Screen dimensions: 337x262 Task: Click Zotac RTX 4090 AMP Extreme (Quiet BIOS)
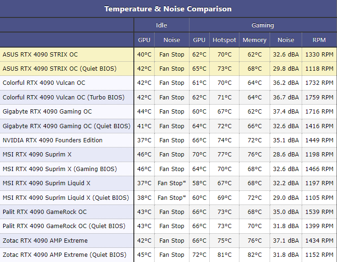pyautogui.click(x=65, y=255)
